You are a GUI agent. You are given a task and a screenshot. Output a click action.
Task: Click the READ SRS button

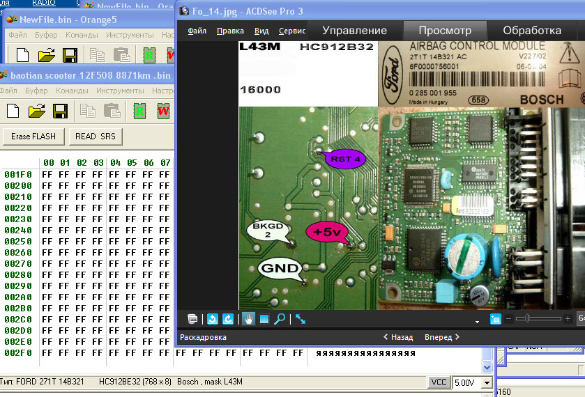coord(96,137)
